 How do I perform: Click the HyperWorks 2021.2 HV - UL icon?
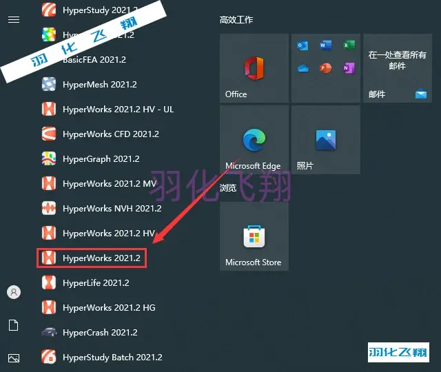coord(49,109)
